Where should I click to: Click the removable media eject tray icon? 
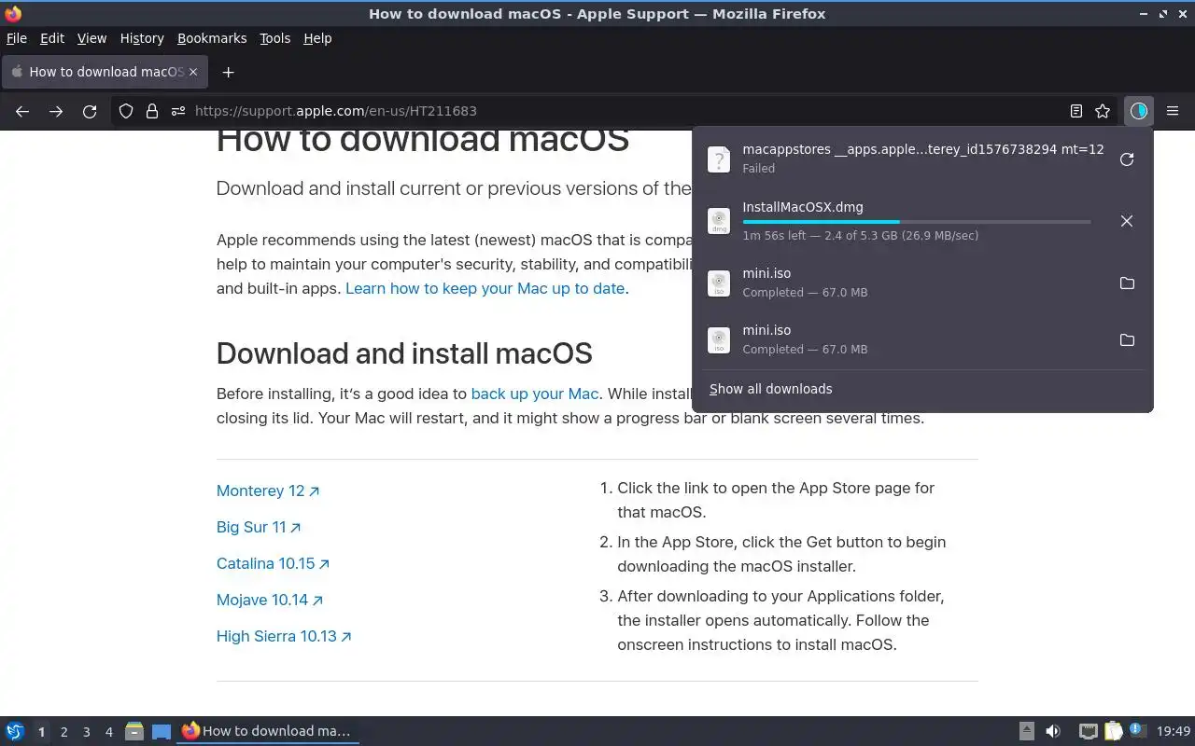(1026, 731)
